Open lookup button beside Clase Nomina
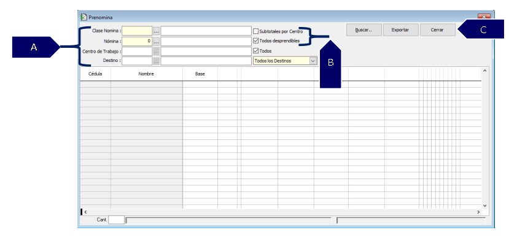This screenshot has width=509, height=238. click(157, 31)
